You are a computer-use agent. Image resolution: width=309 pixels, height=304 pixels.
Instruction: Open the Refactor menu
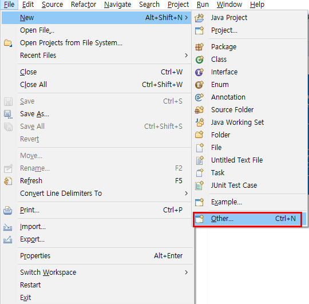(x=84, y=5)
